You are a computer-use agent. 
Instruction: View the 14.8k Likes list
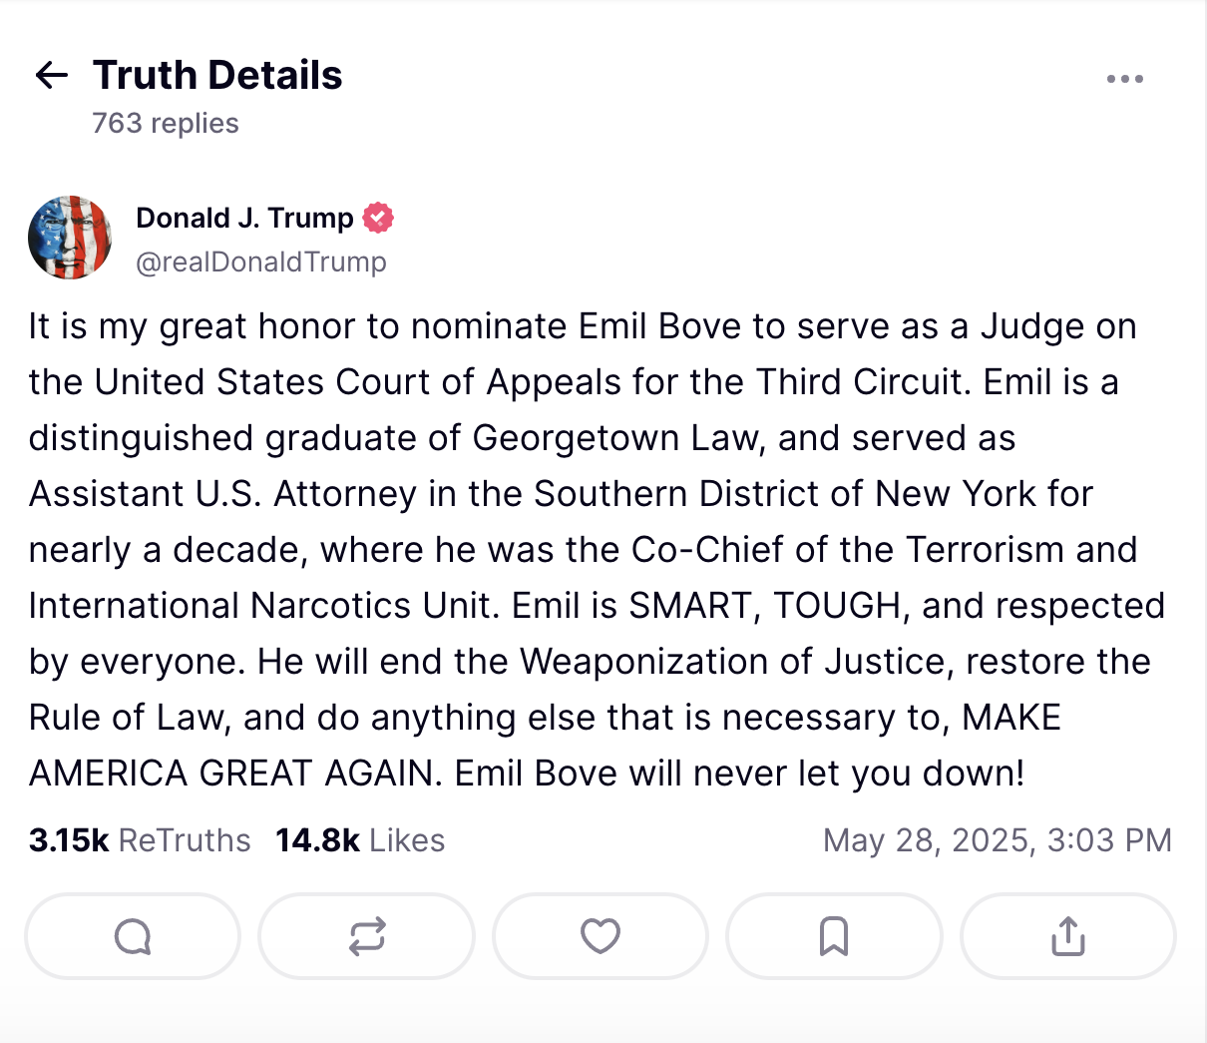click(360, 840)
